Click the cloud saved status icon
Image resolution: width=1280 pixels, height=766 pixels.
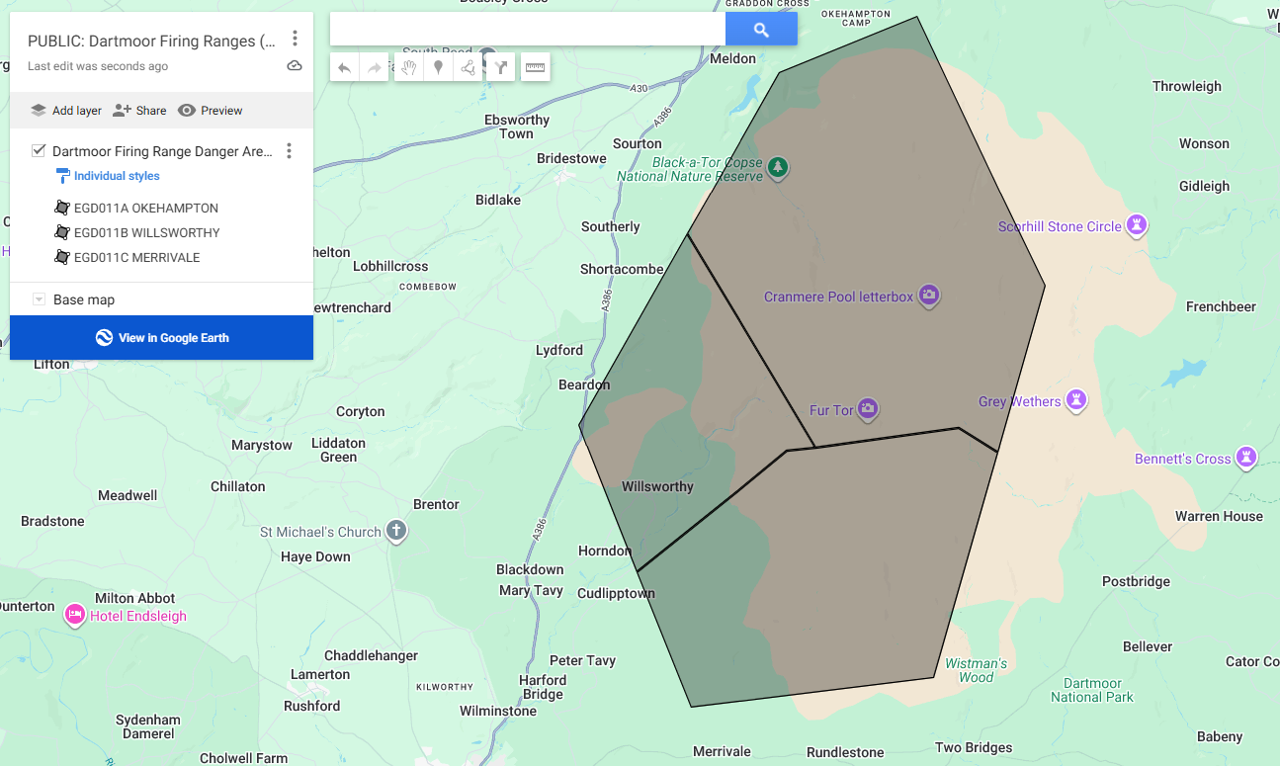pyautogui.click(x=295, y=66)
